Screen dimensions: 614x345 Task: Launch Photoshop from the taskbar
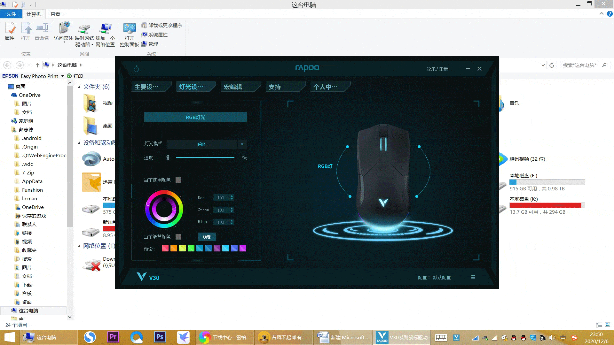[x=160, y=337]
